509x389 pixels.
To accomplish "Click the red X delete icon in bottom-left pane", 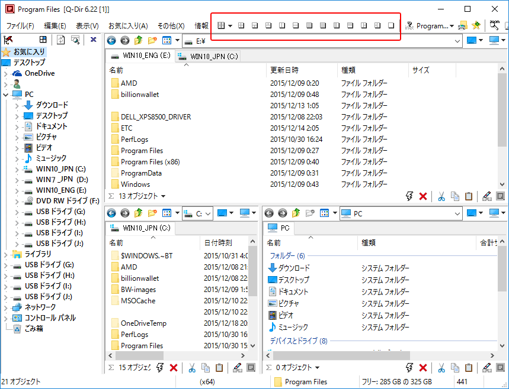I will pyautogui.click(x=174, y=368).
